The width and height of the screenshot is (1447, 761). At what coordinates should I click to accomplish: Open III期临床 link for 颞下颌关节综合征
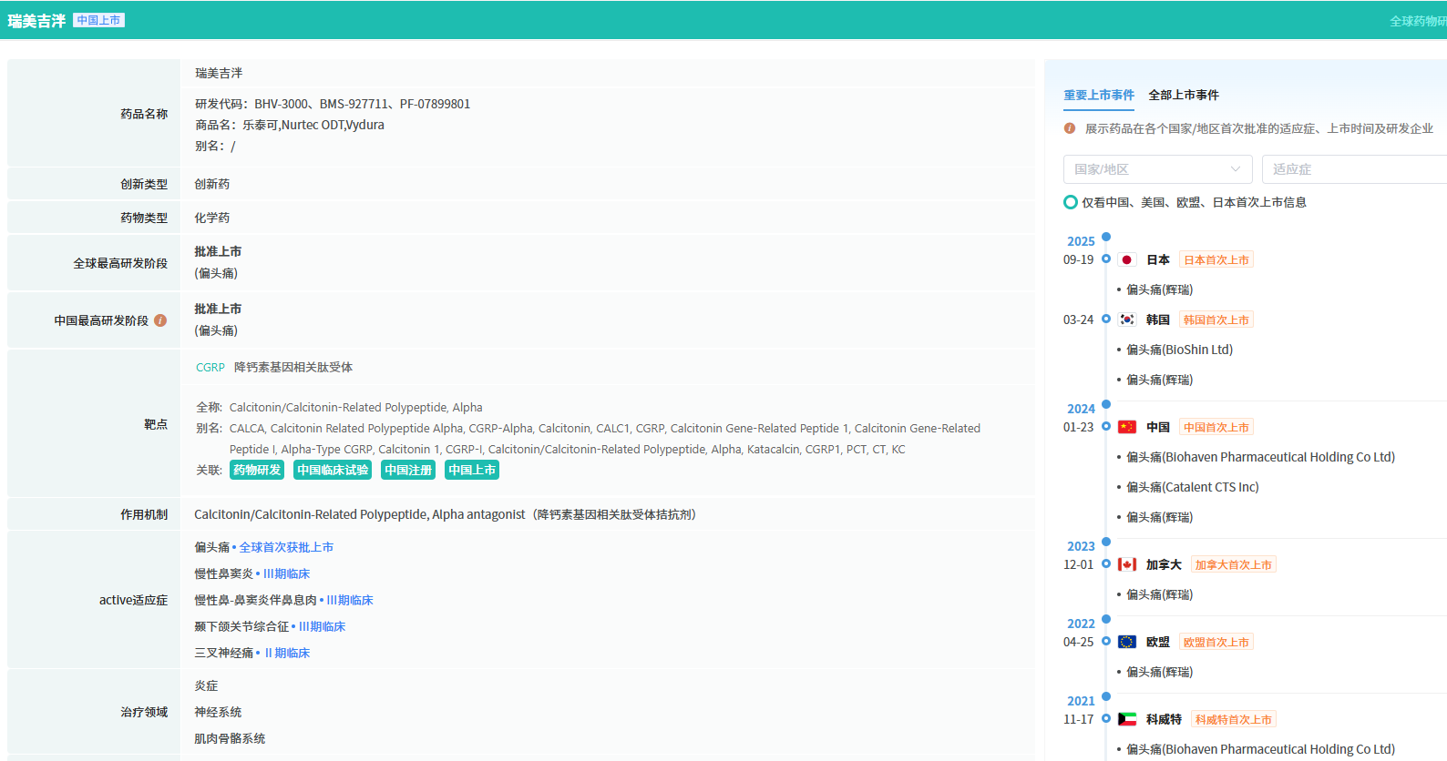click(x=322, y=626)
